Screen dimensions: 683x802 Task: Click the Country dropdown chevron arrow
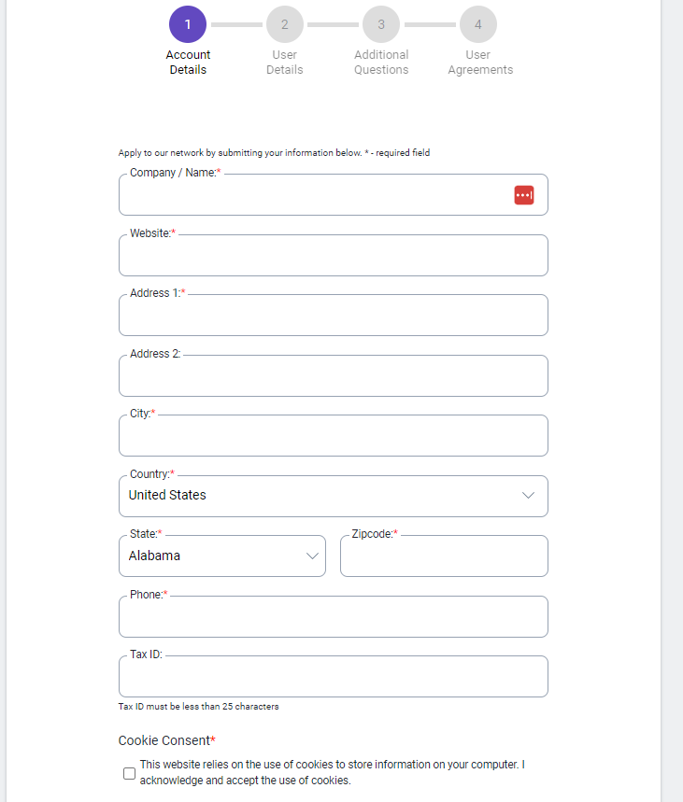(528, 495)
